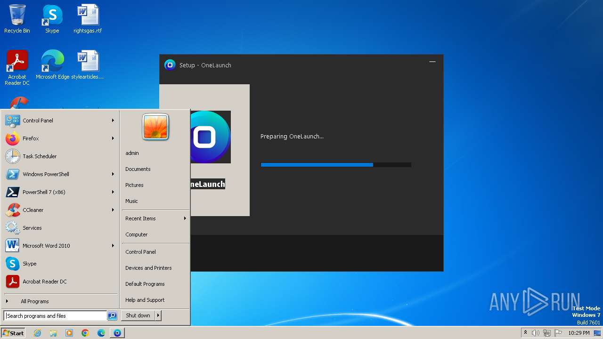Click the network tray icon
603x339 pixels.
pos(546,333)
